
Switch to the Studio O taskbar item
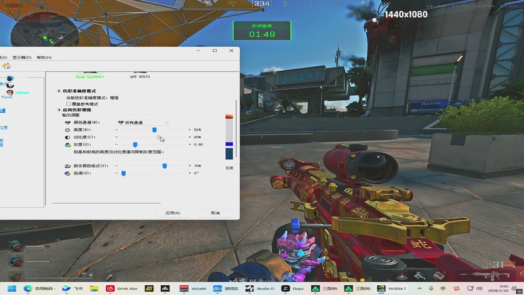click(259, 288)
